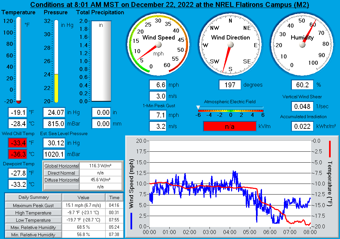Select the 0.048 vertical wind shear field
The height and width of the screenshot is (239, 340).
[302, 106]
